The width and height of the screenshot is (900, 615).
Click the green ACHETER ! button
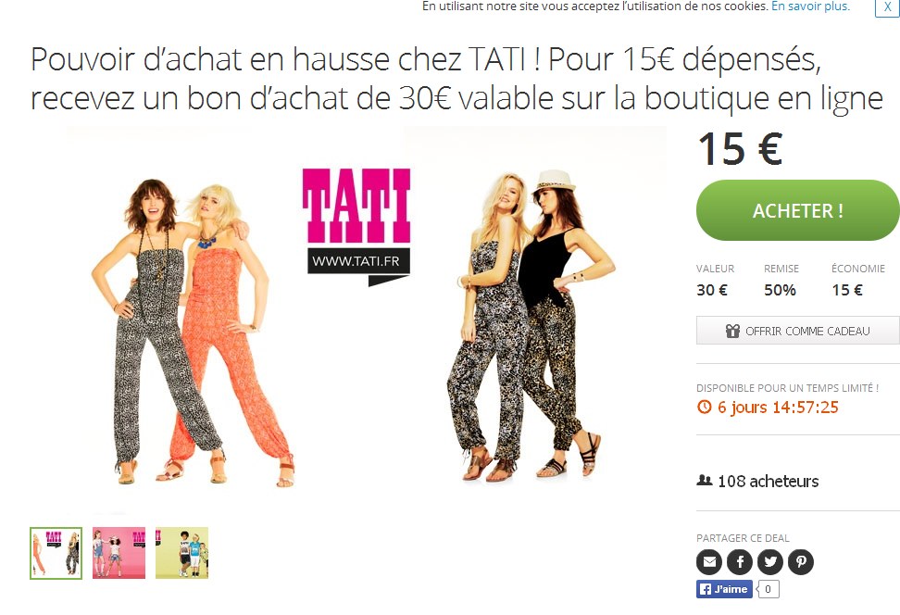pyautogui.click(x=798, y=210)
